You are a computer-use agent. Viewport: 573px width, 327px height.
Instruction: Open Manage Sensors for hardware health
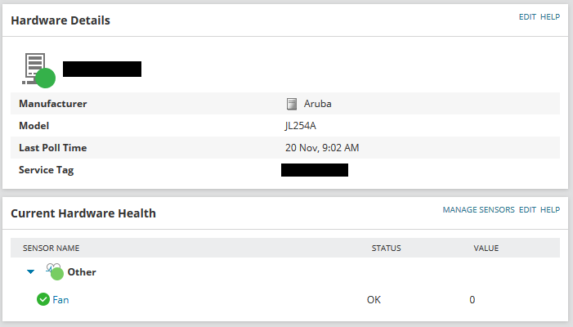tap(478, 210)
